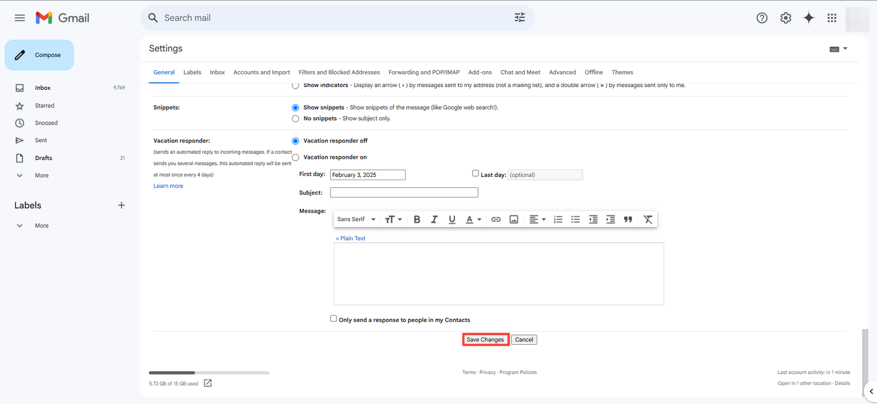The height and width of the screenshot is (404, 877).
Task: Open Privacy footer link
Action: (x=487, y=372)
